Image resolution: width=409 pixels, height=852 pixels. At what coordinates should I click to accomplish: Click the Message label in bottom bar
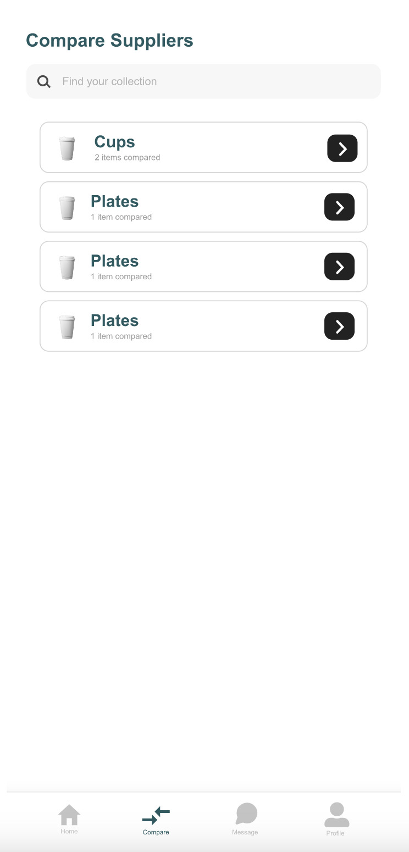[x=245, y=832]
